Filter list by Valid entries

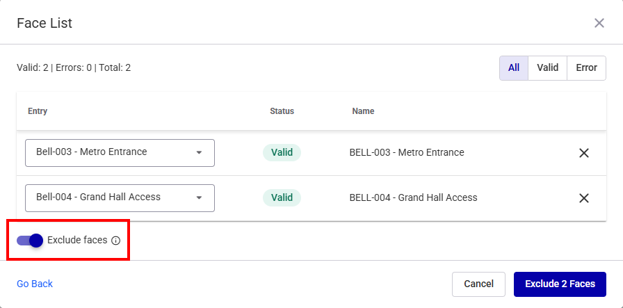pyautogui.click(x=547, y=68)
